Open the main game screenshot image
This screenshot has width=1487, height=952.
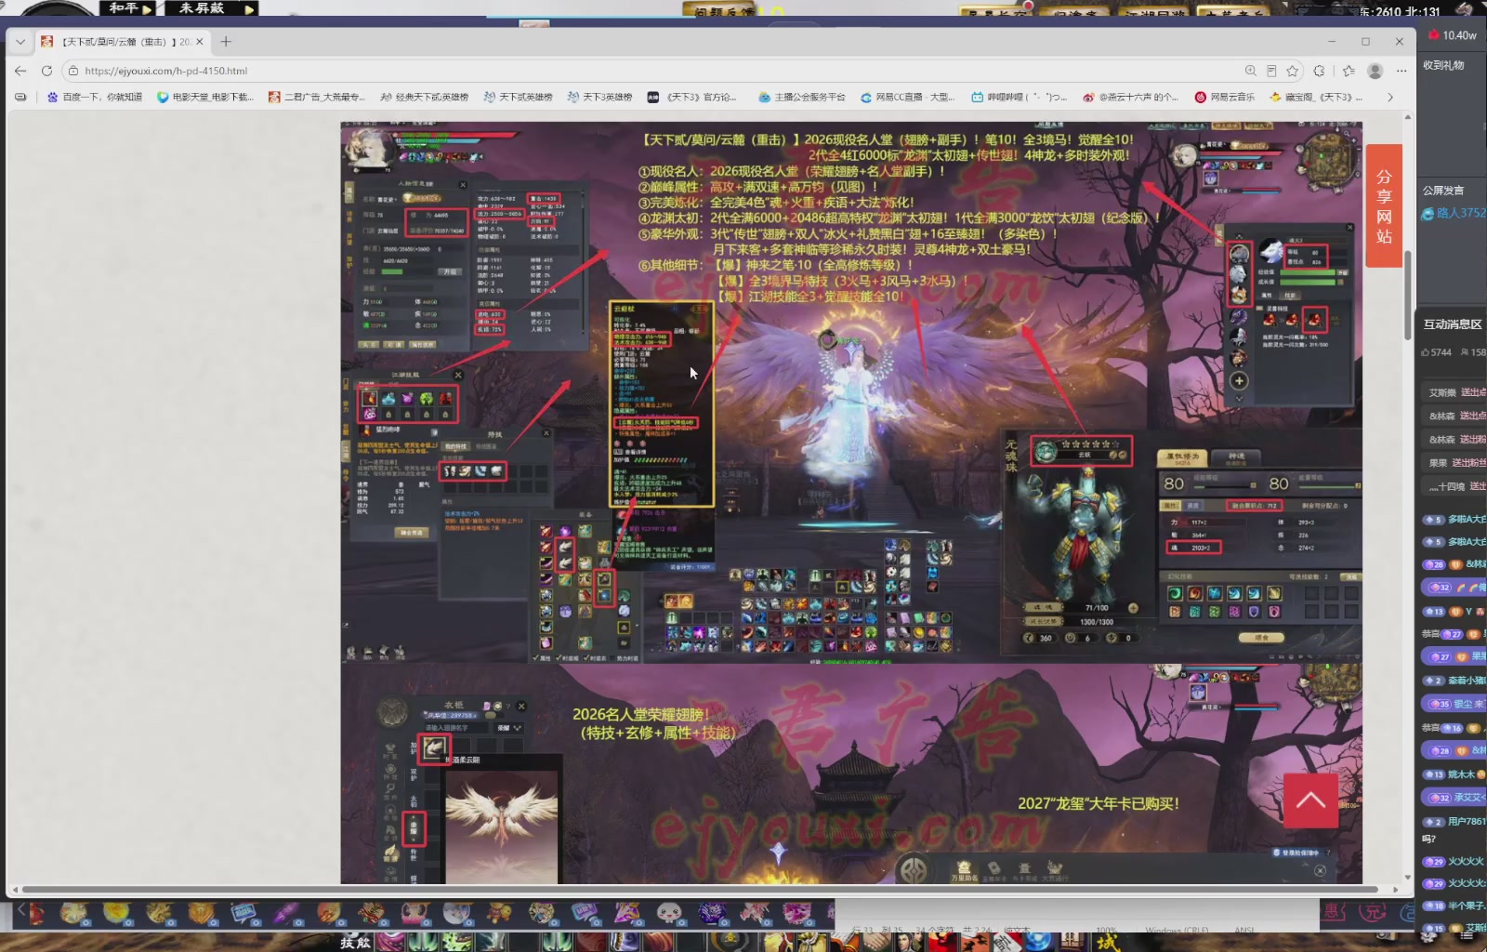point(851,391)
